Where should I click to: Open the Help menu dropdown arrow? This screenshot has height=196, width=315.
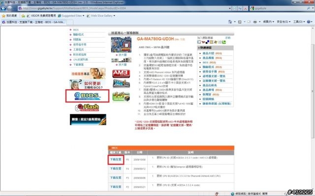312,22
